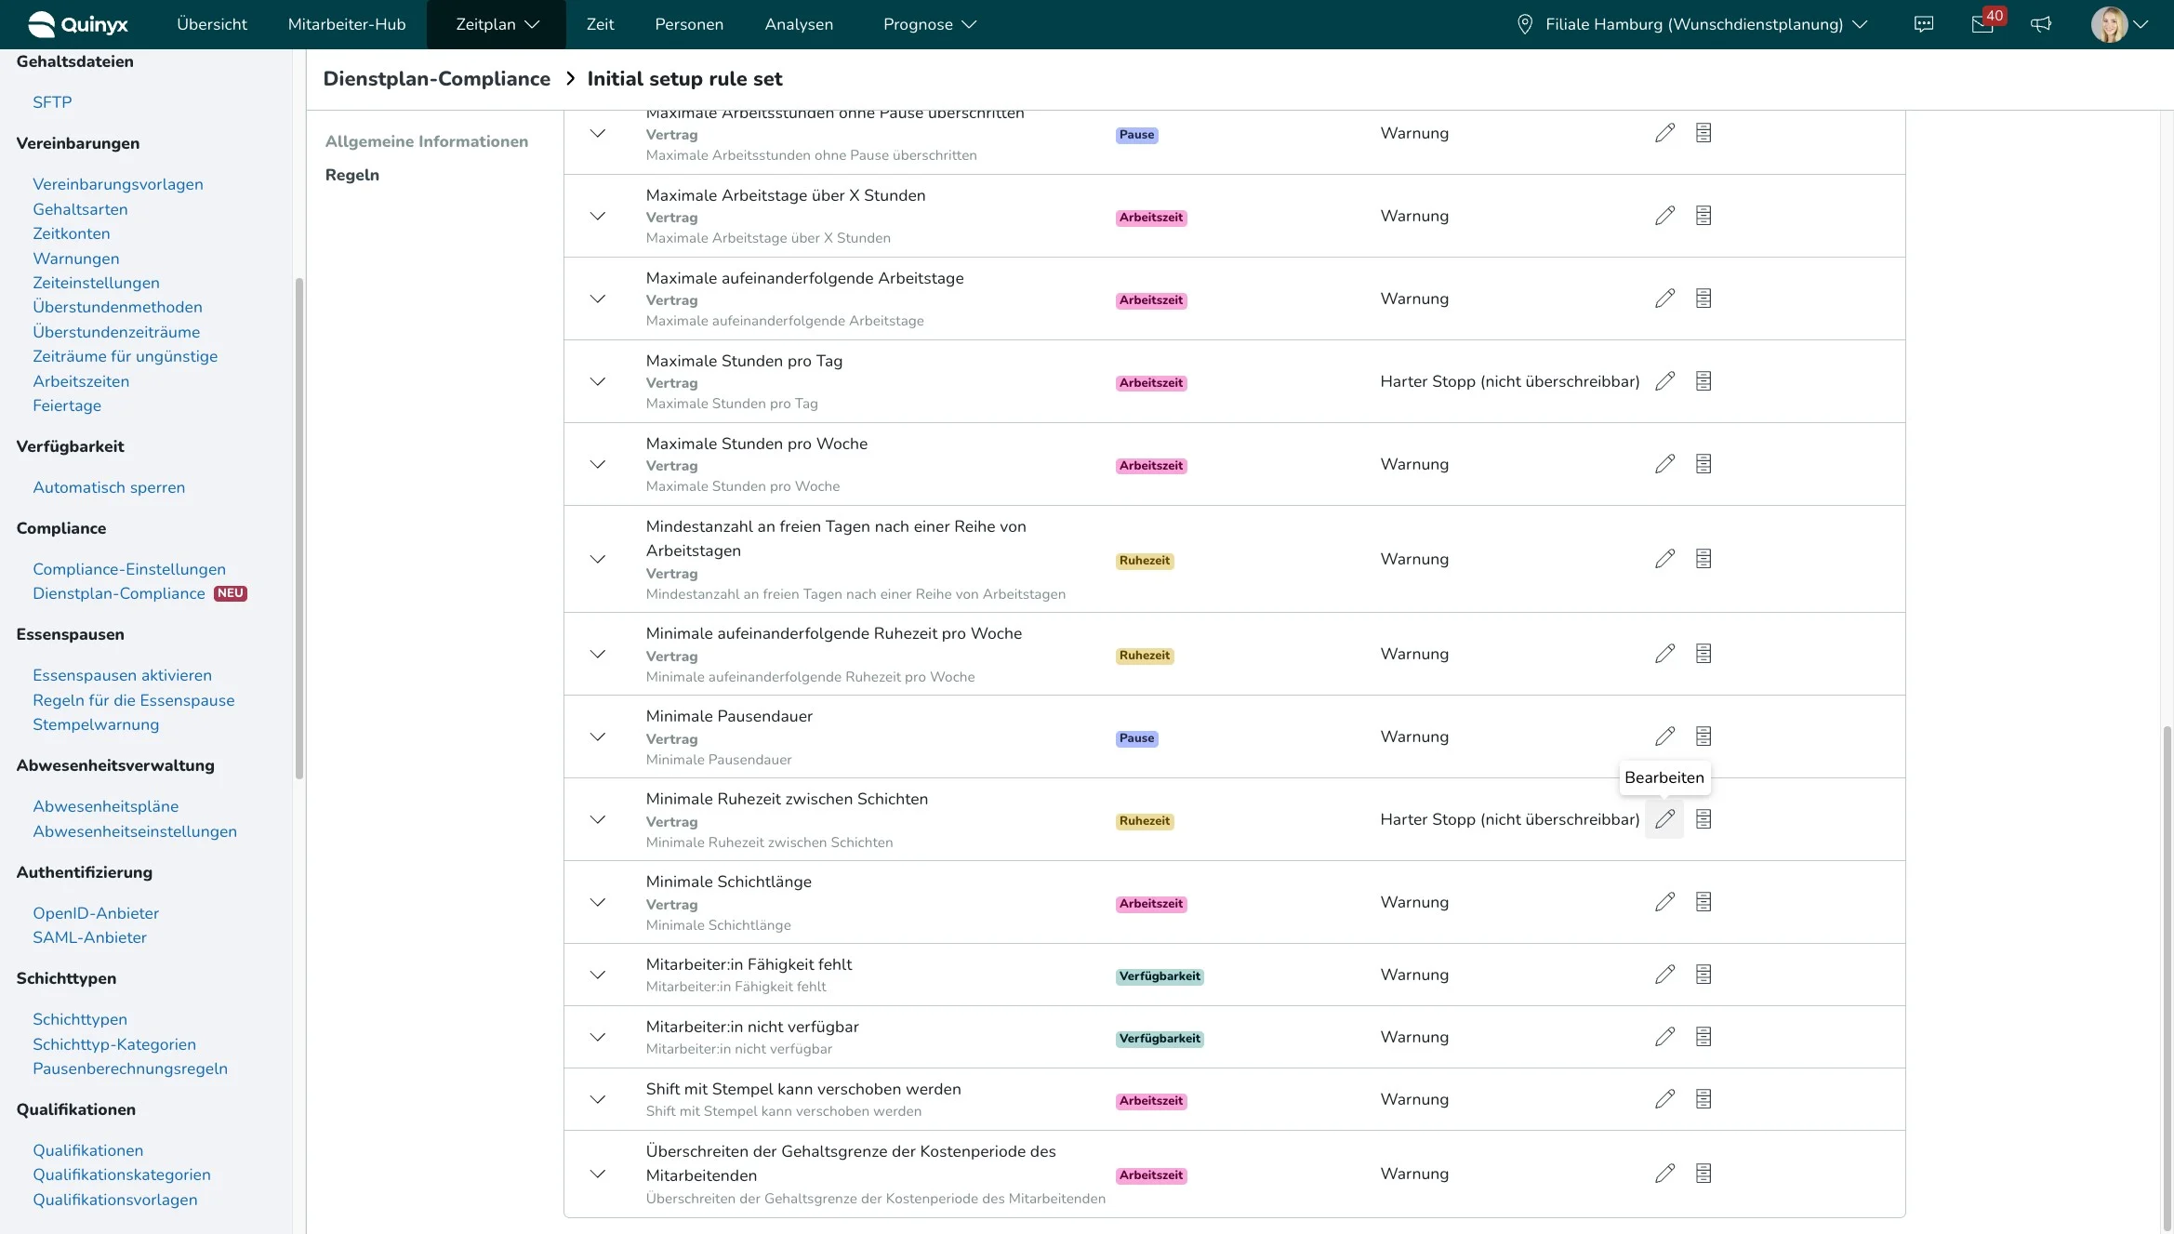Expand the Maximale aufeinanderfolgende Arbeitstage rule
The height and width of the screenshot is (1234, 2174).
tap(598, 299)
